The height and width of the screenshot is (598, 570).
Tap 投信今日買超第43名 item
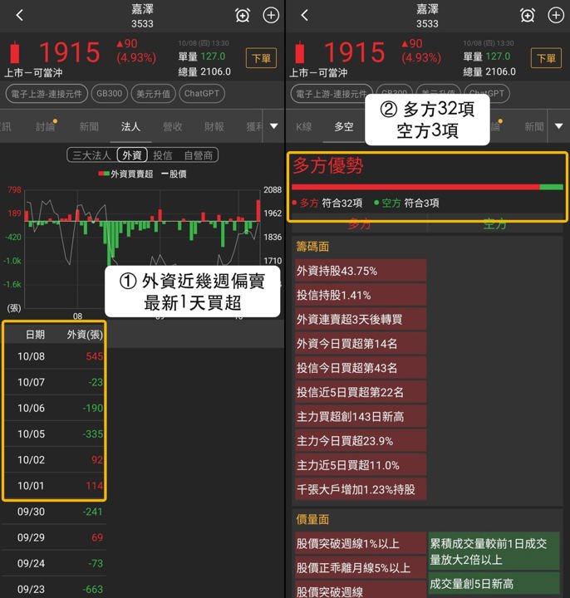361,368
